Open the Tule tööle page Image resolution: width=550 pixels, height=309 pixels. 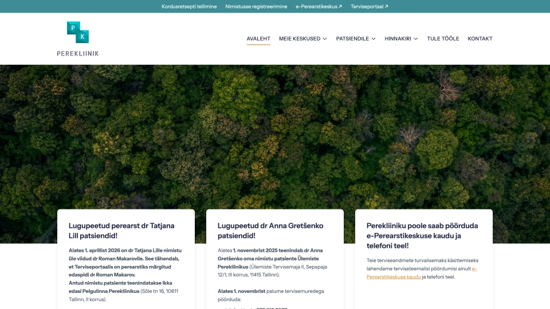point(443,39)
